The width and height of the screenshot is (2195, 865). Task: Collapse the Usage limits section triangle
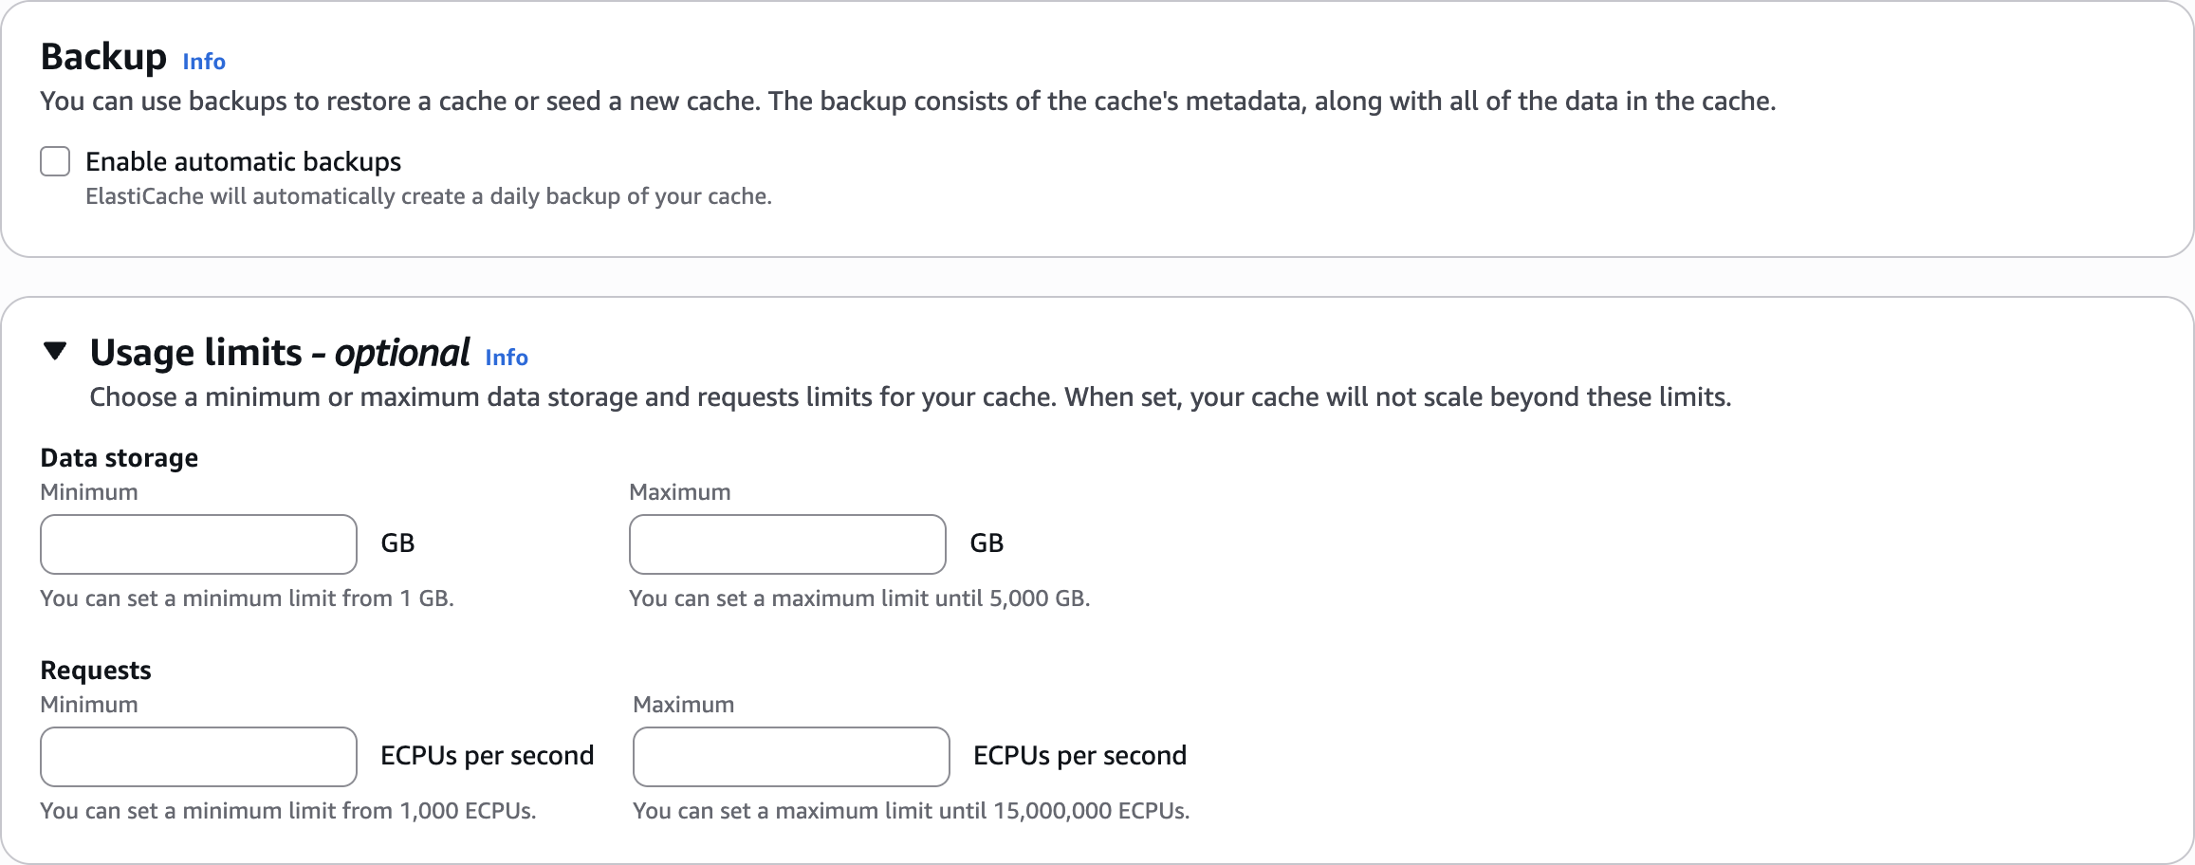tap(55, 352)
